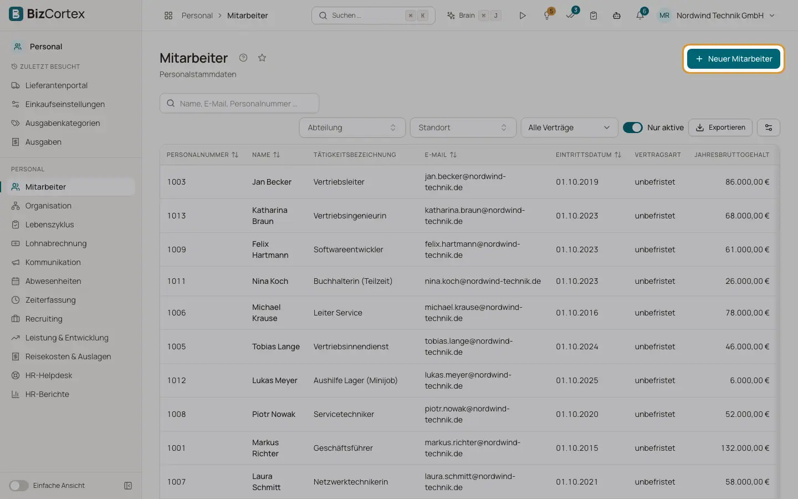Collapse the sidebar using the panel icon
This screenshot has width=798, height=499.
(x=128, y=486)
